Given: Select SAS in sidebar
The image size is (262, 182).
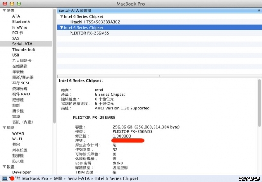Looking at the screenshot, I should point(16,38).
